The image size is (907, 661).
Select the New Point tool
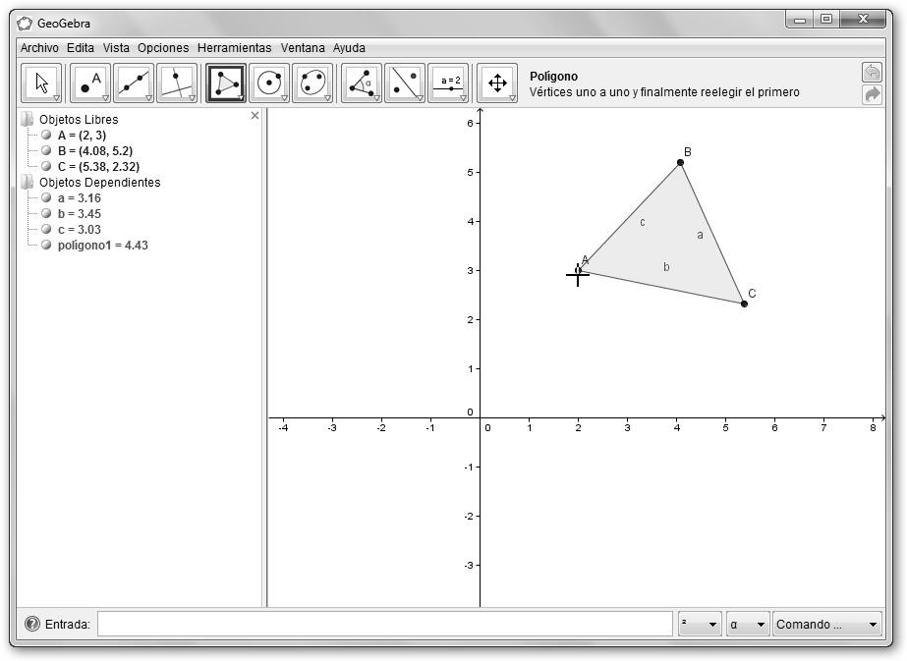point(90,83)
